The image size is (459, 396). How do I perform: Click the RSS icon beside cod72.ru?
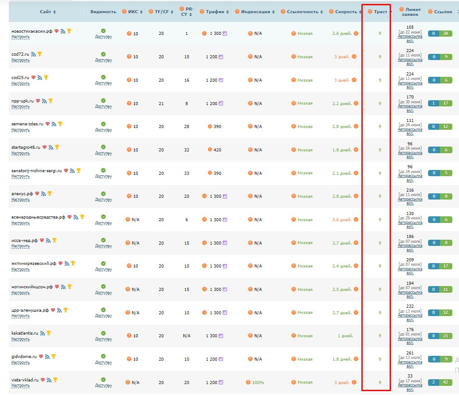[34, 54]
